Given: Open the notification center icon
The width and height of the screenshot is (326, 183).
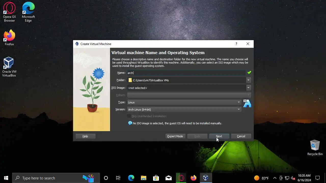Looking at the screenshot, I should point(318,178).
